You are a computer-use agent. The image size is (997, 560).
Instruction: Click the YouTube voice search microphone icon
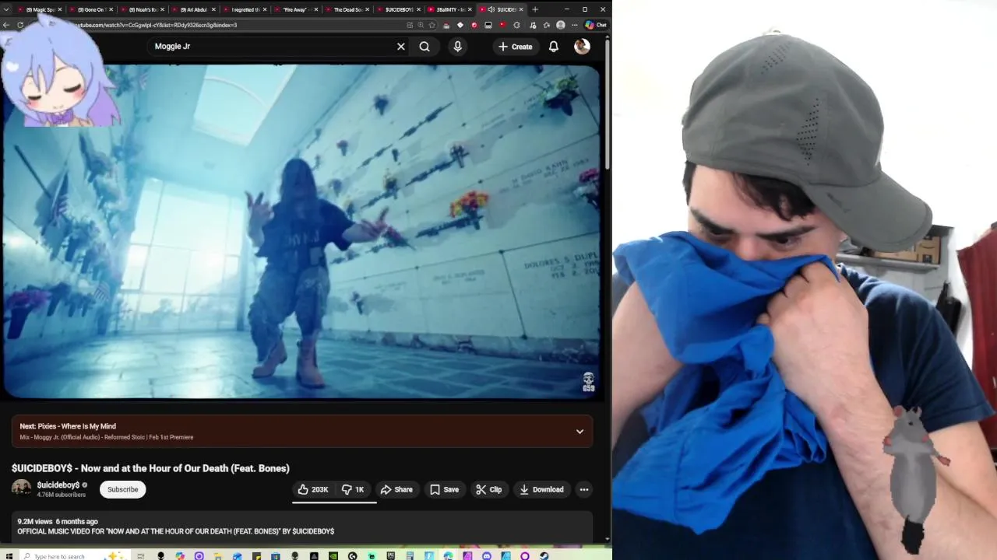[457, 47]
